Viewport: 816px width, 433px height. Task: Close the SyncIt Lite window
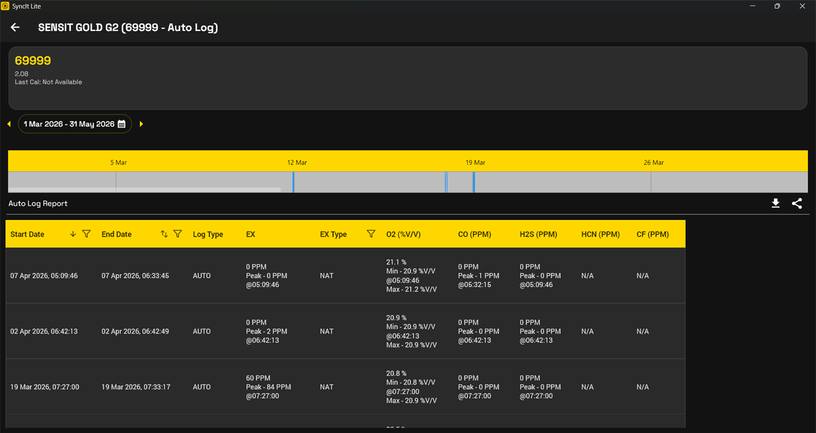click(802, 6)
